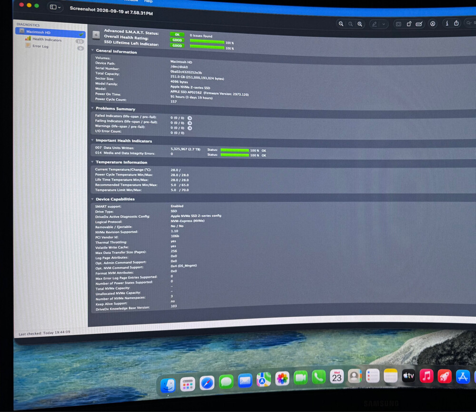This screenshot has width=476, height=412.
Task: Click the "Last checked: Today 19:44:09" status text
Action: pyautogui.click(x=44, y=333)
